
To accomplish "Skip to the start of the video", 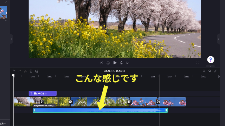I will pyautogui.click(x=102, y=63).
